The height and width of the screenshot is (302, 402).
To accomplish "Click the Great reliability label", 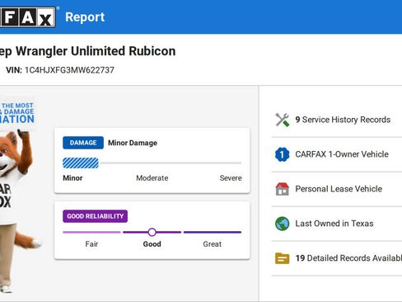I will click(213, 244).
